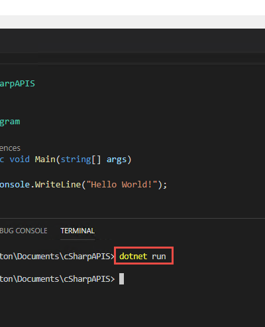Click the args parameter name
This screenshot has height=327, width=265.
[x=117, y=160]
